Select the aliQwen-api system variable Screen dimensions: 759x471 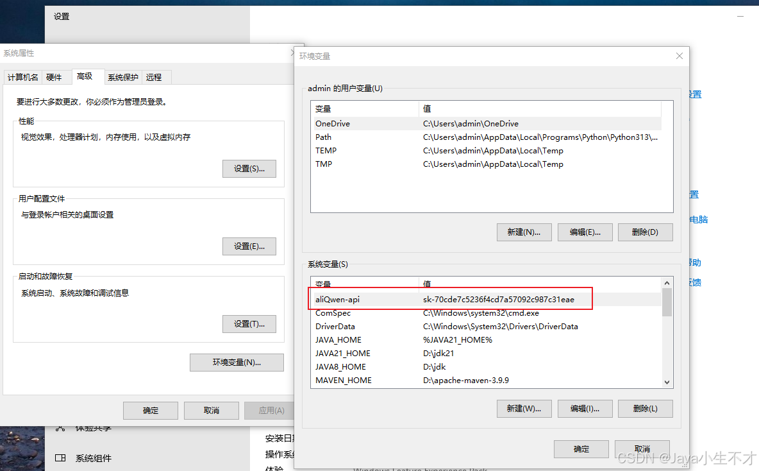pos(487,300)
